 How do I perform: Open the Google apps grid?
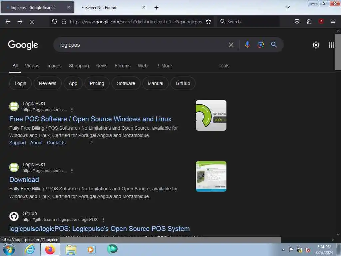point(331,45)
